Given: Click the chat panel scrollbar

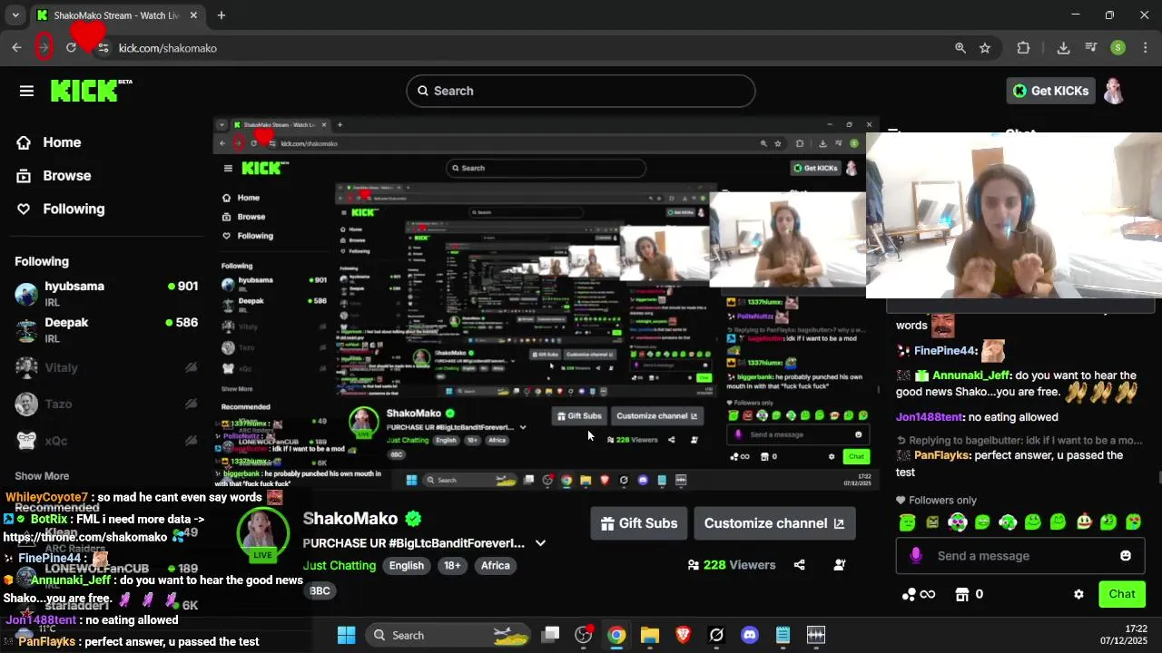Looking at the screenshot, I should [x=1158, y=478].
